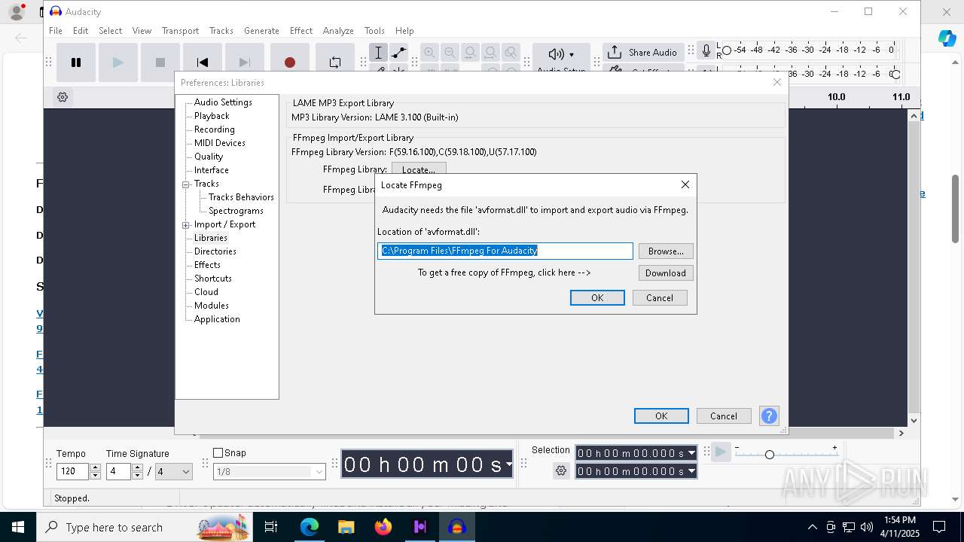Click Browse in Locate FFmpeg dialog
The height and width of the screenshot is (542, 964).
pyautogui.click(x=666, y=251)
